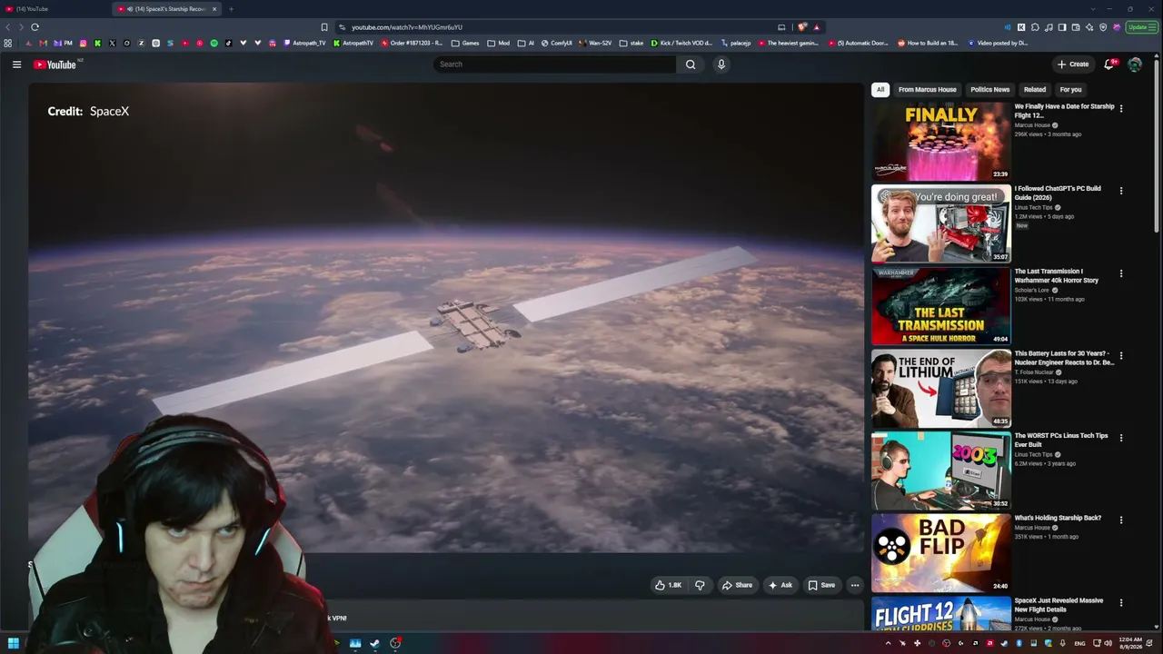Viewport: 1163px width, 654px height.
Task: Share this video
Action: 737,585
